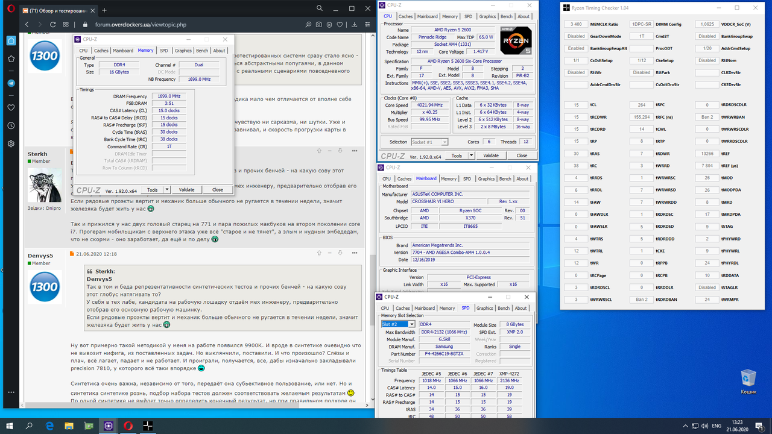The height and width of the screenshot is (434, 772).
Task: Open Speed Dial grid icon in Opera toolbar
Action: pyautogui.click(x=67, y=25)
